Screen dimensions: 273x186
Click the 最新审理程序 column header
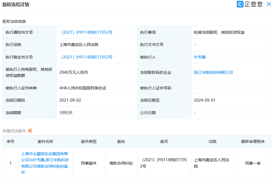point(253,141)
